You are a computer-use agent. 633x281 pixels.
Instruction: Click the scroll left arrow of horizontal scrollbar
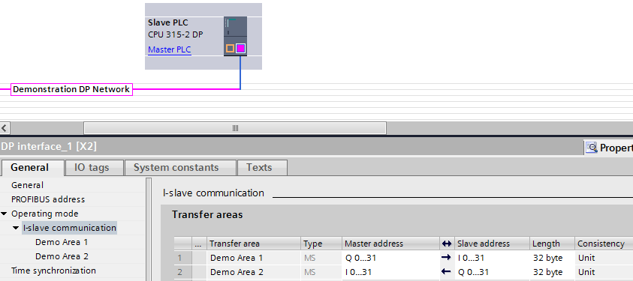click(5, 128)
